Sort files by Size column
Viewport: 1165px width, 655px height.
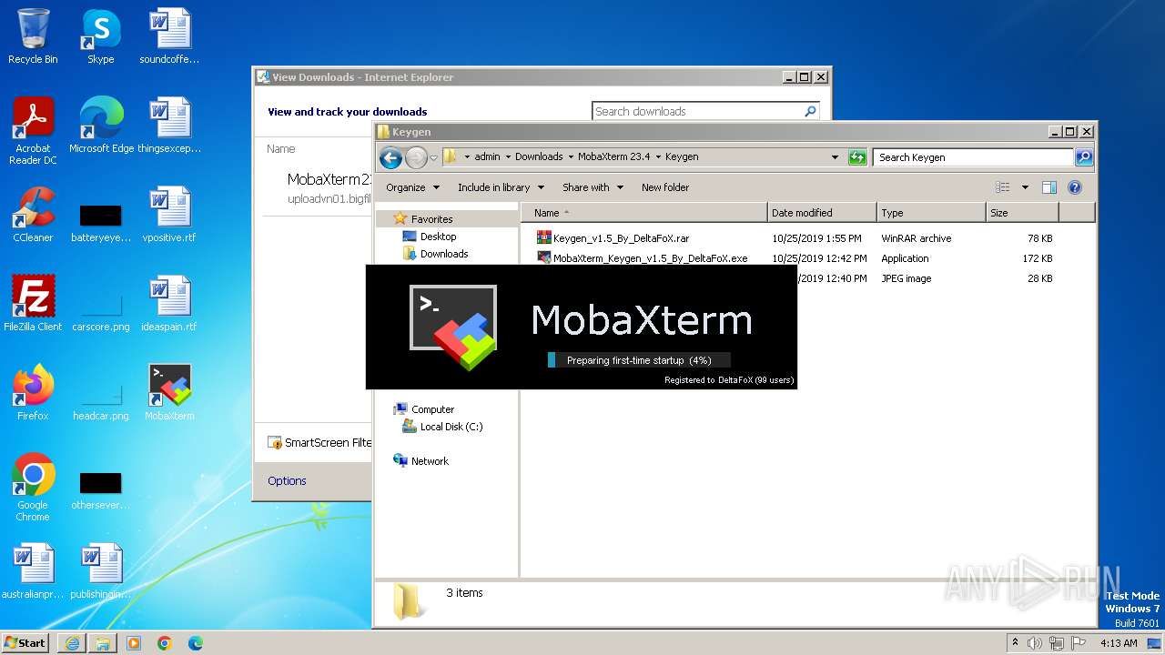(1022, 213)
